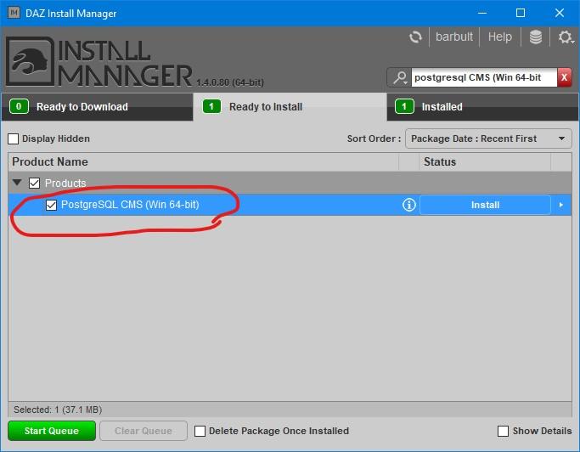Click the Product Name column header

pos(203,162)
